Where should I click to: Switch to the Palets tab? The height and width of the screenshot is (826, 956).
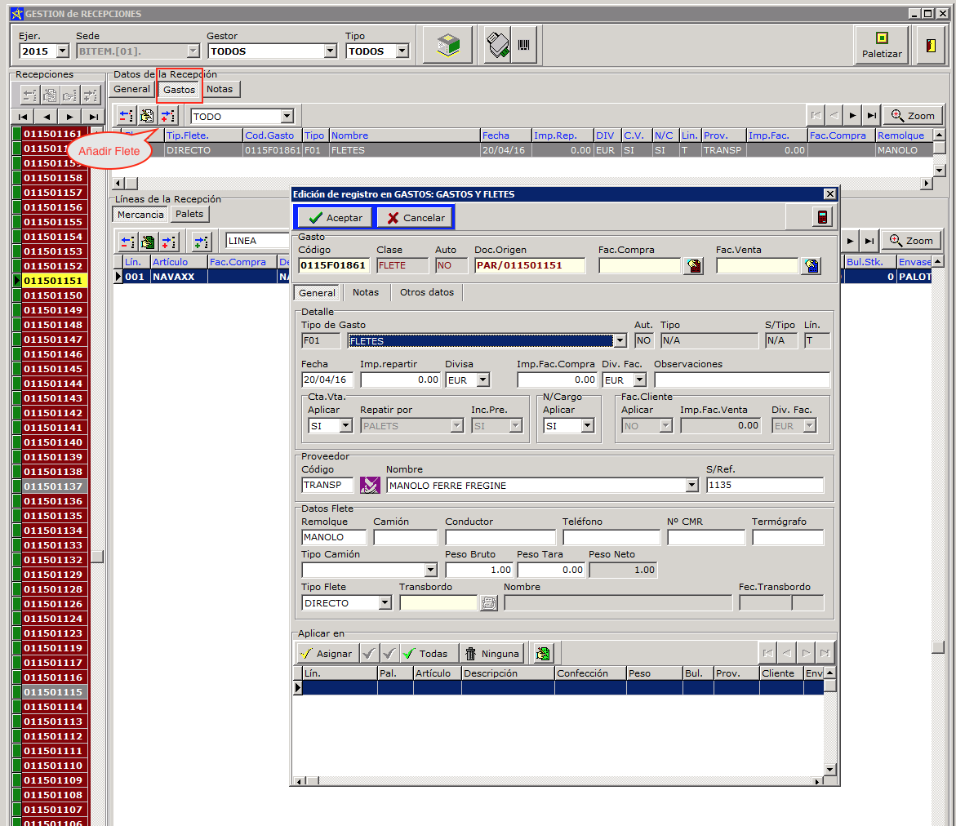189,214
